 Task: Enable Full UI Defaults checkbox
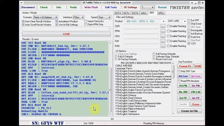(x=116, y=57)
